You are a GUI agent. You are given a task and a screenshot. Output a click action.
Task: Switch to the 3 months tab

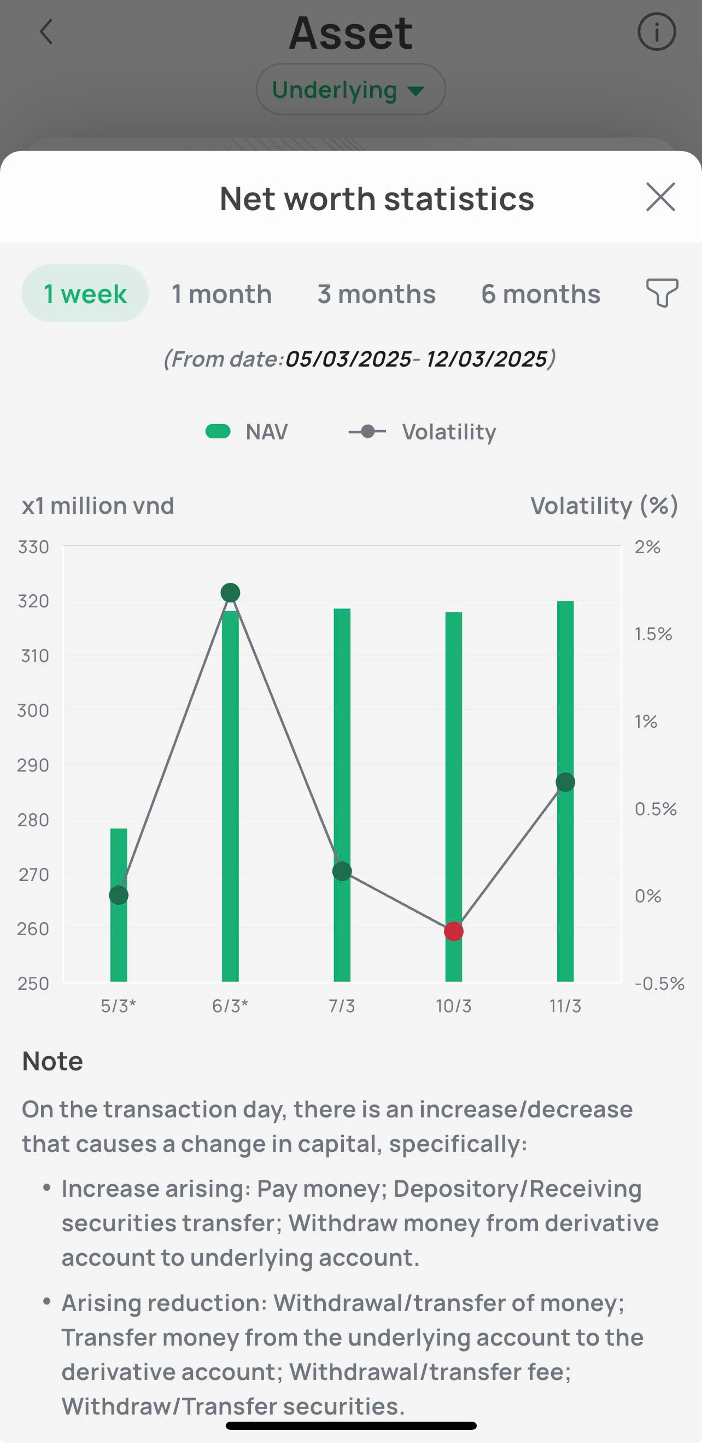[376, 294]
